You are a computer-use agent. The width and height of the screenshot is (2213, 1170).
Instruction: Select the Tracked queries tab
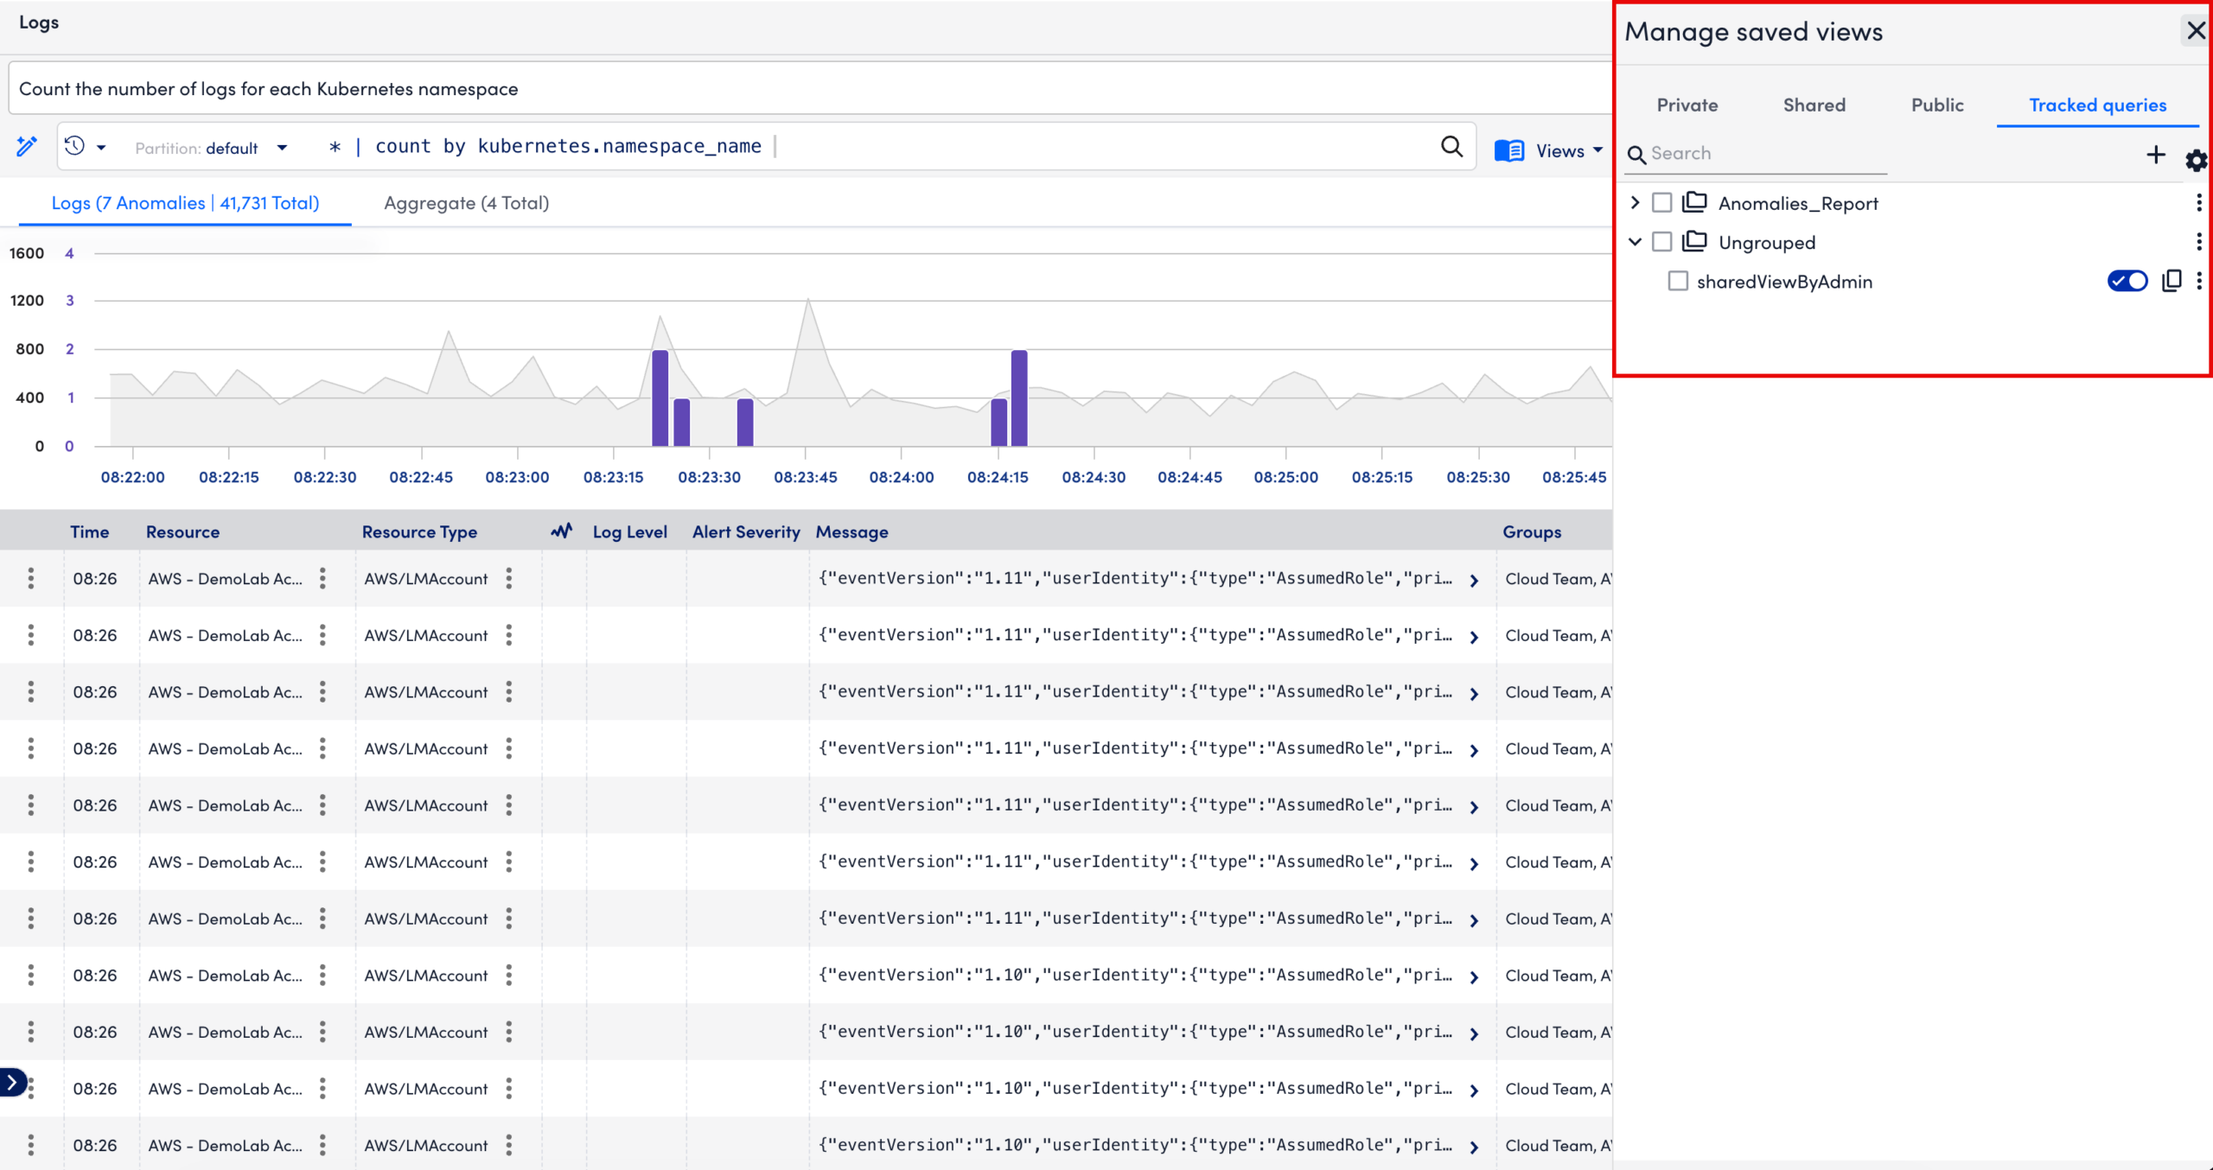(2097, 105)
